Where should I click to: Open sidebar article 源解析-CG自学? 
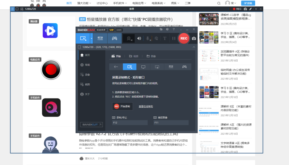coord(236,17)
